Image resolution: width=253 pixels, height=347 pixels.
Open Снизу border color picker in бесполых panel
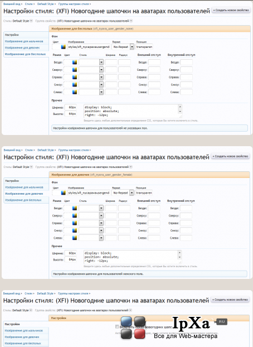click(x=75, y=85)
